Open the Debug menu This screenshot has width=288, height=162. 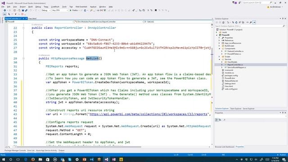[38, 7]
